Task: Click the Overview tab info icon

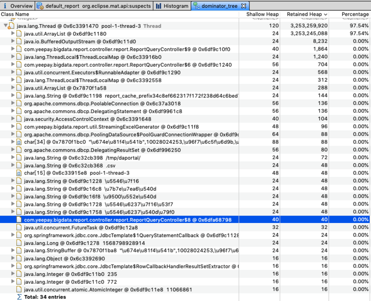Action: tap(5, 6)
